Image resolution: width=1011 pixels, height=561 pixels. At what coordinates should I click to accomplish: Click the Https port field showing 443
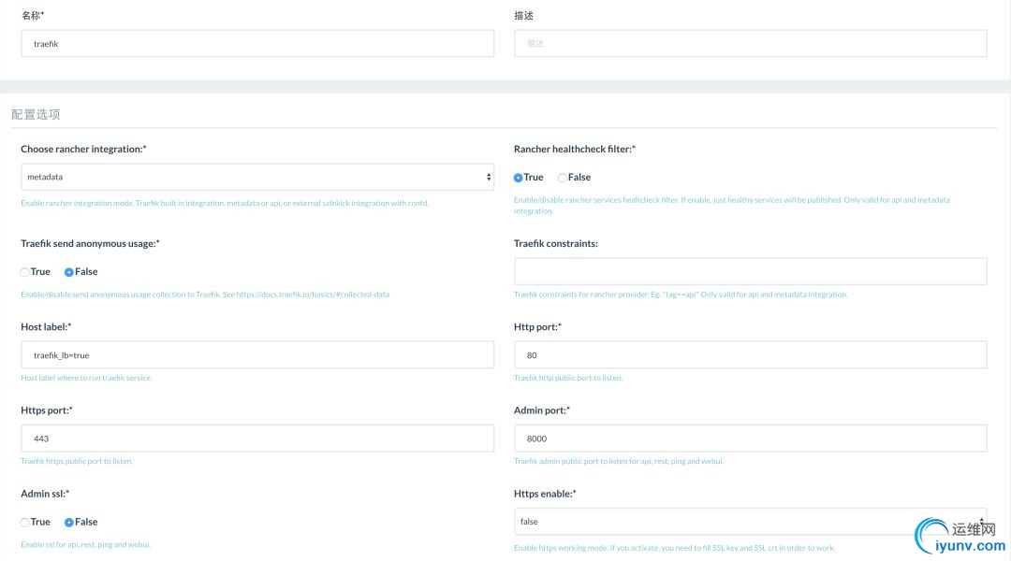[x=257, y=438]
